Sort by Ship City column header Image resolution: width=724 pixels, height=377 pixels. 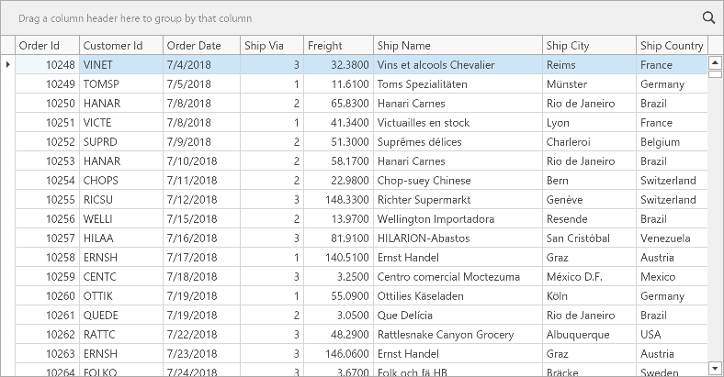590,46
